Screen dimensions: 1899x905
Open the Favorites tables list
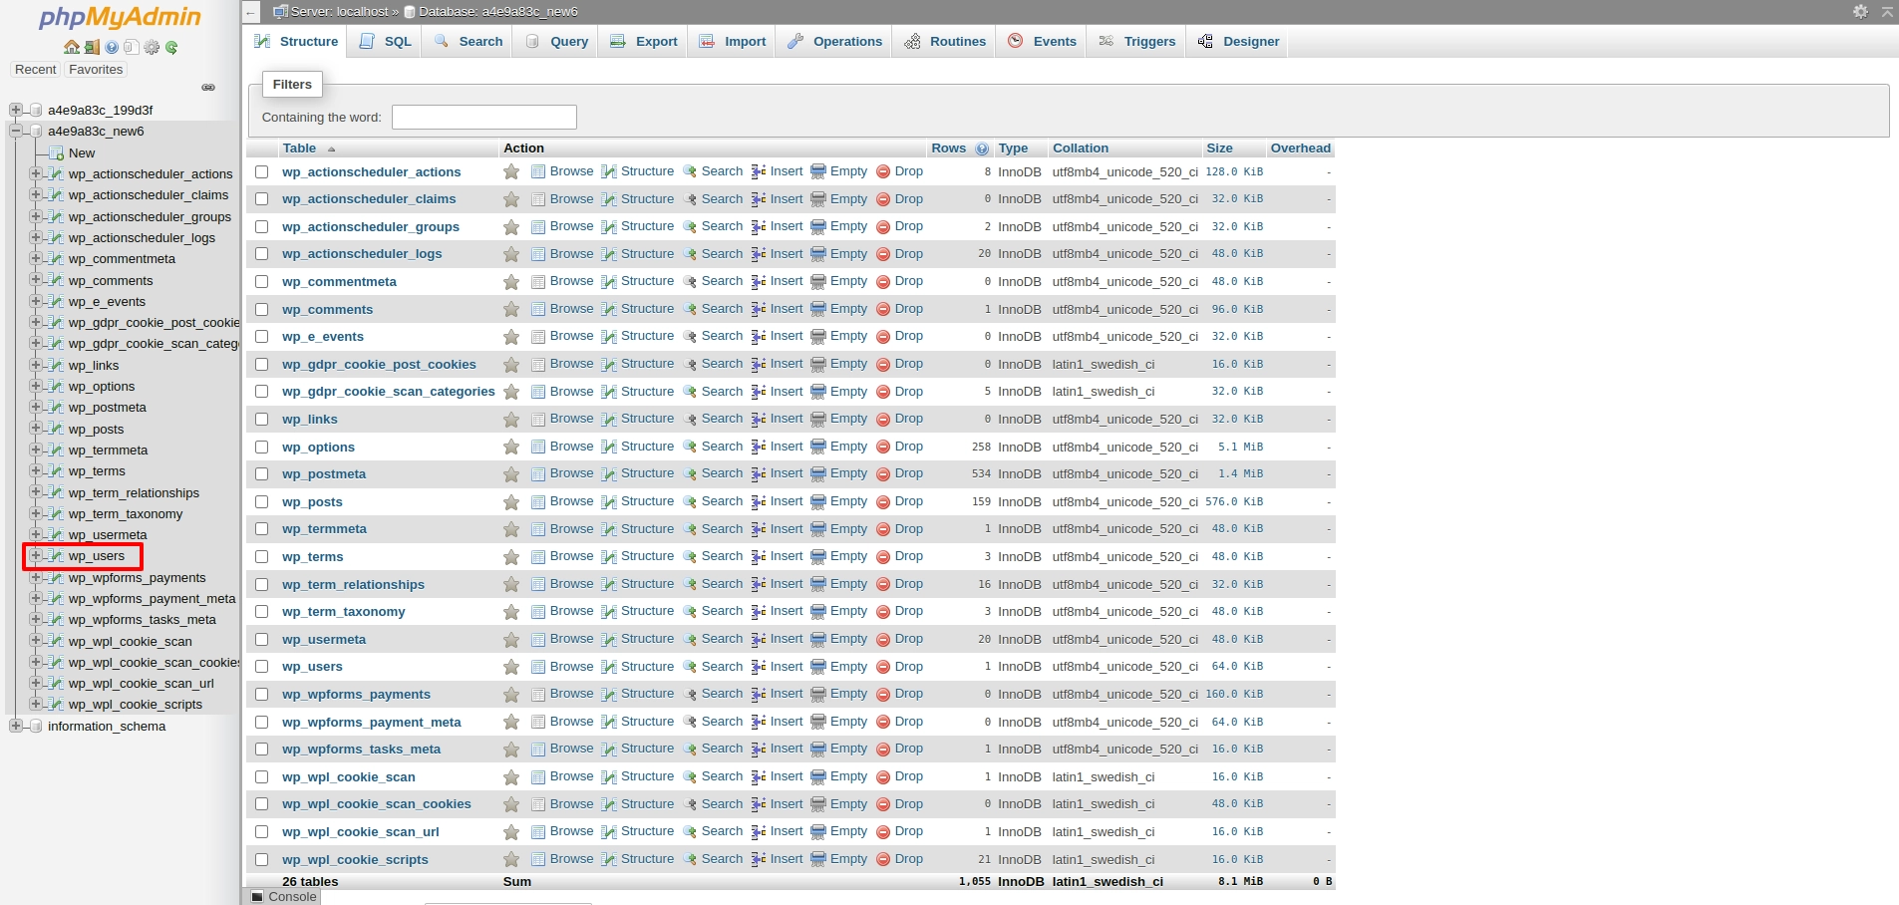(96, 70)
